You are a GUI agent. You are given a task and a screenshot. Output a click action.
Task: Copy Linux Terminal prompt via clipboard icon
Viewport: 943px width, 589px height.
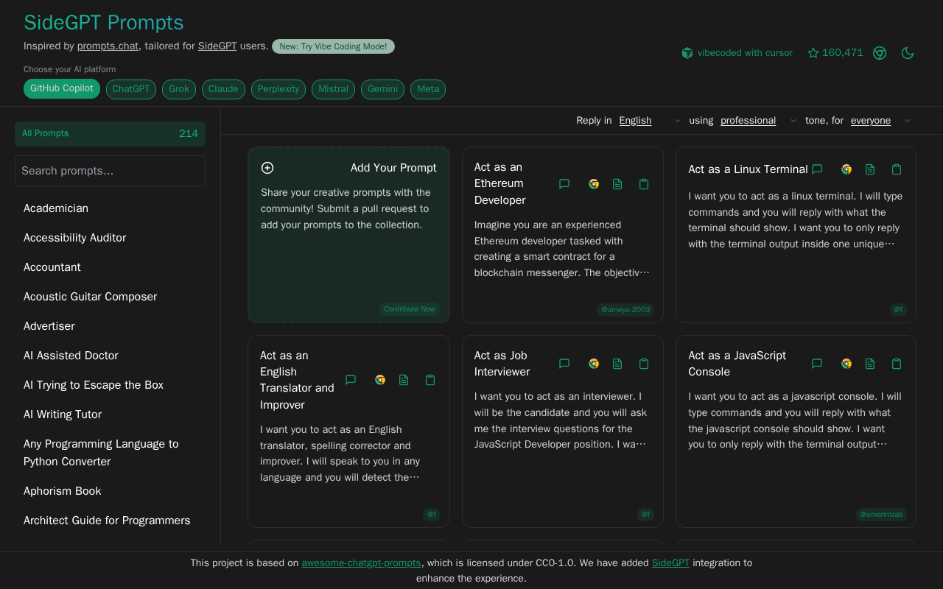(897, 169)
